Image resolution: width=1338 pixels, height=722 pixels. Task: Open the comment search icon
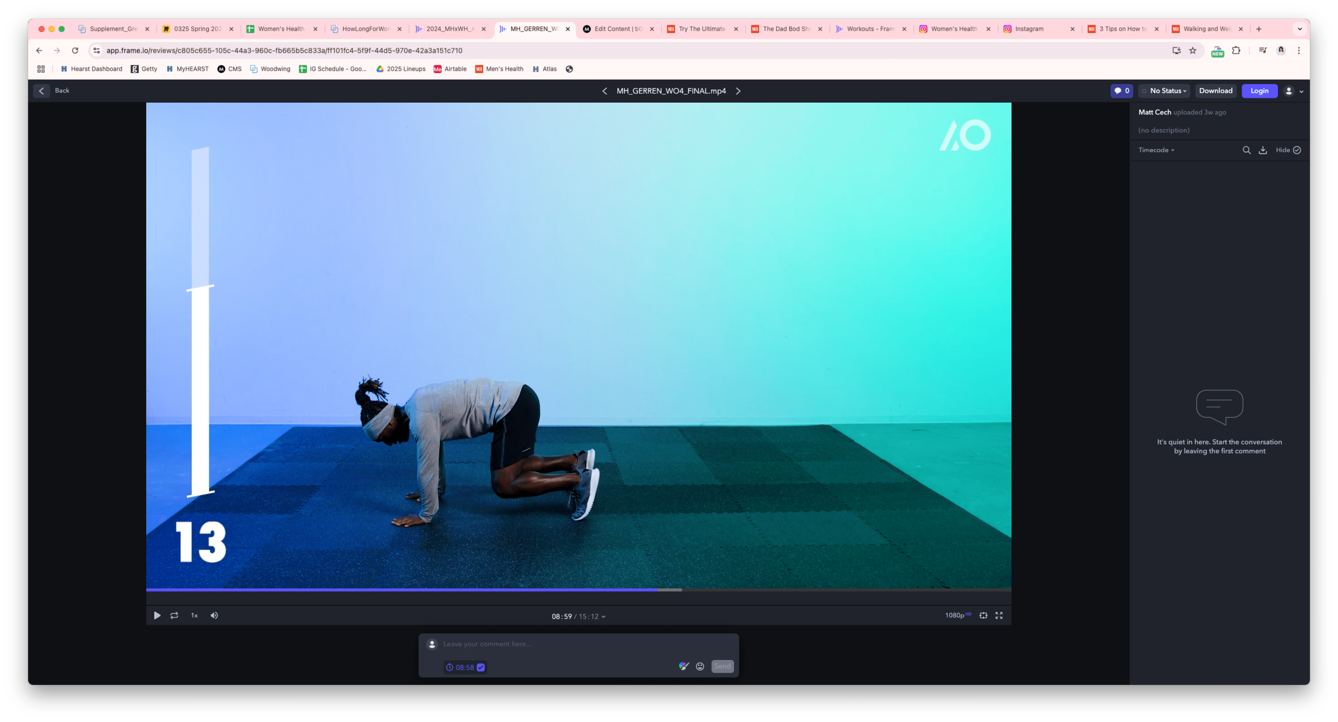coord(1246,150)
